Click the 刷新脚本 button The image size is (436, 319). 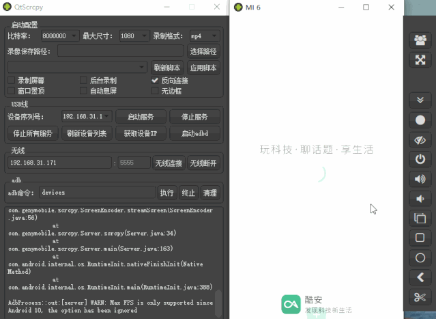(167, 68)
